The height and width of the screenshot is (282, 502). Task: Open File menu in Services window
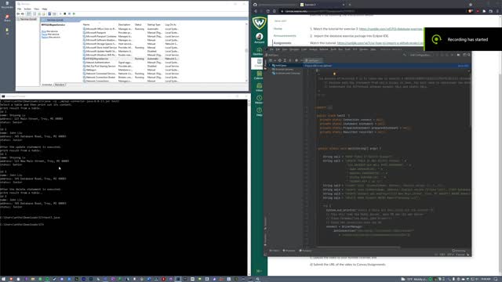tap(19, 9)
